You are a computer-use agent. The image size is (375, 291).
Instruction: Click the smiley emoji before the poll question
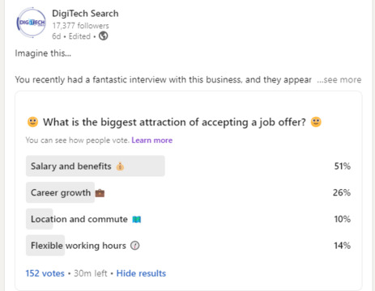coord(33,122)
